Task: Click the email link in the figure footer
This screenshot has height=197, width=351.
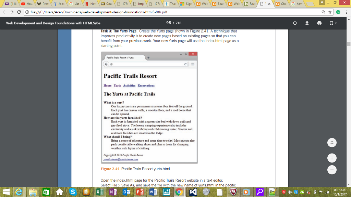Action: pos(121,159)
